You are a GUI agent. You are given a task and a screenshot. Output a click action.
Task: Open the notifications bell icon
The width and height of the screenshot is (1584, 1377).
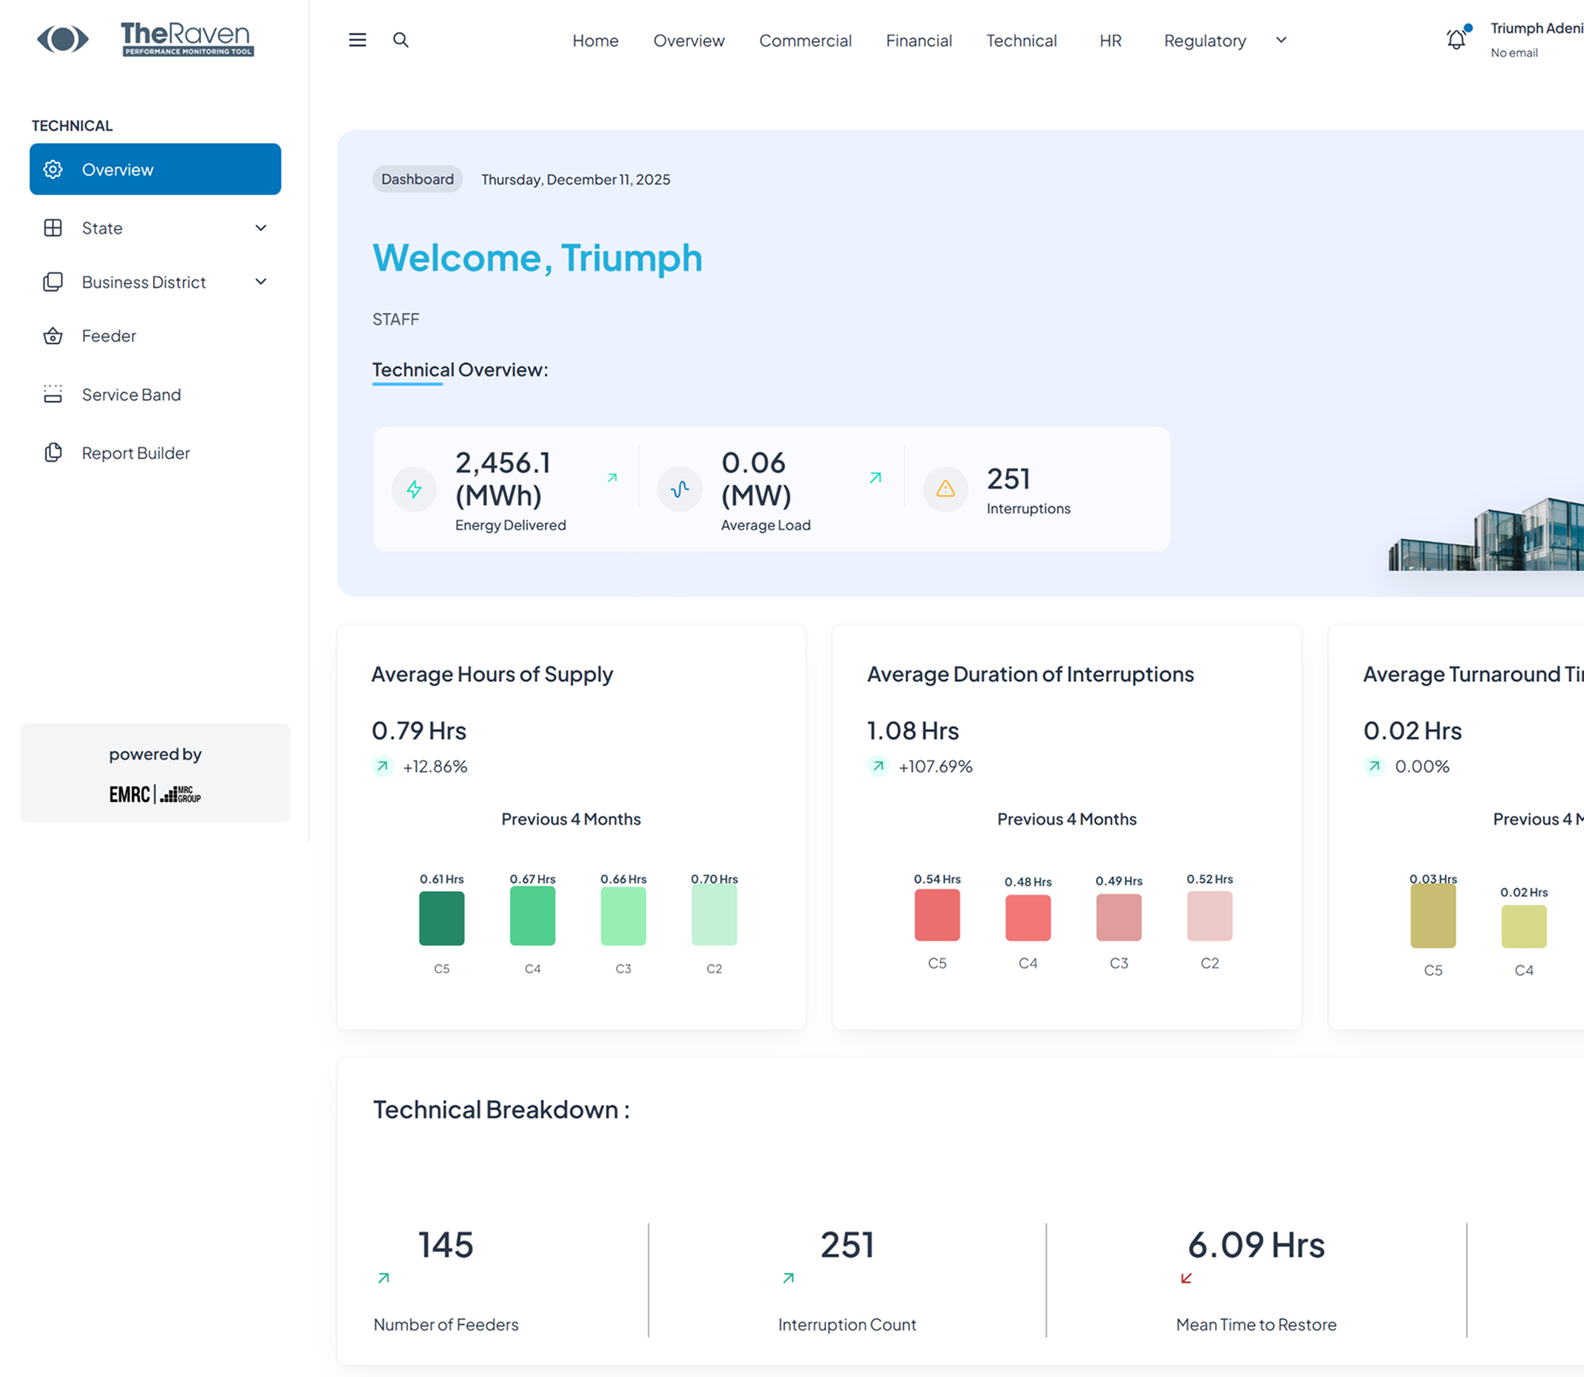(1456, 39)
